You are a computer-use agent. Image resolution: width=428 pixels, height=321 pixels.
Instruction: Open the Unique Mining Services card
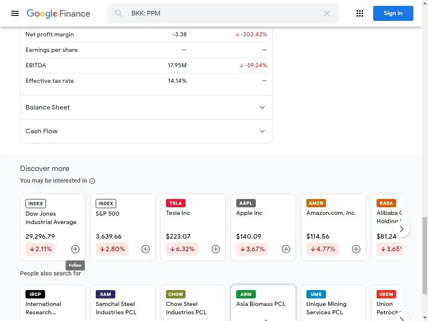pyautogui.click(x=333, y=304)
